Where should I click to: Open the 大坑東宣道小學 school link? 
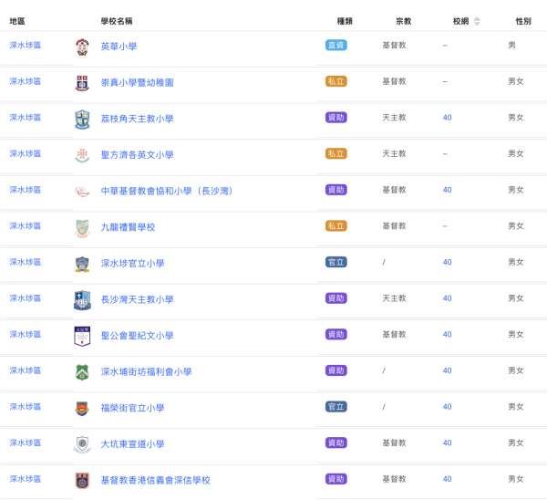tap(132, 444)
